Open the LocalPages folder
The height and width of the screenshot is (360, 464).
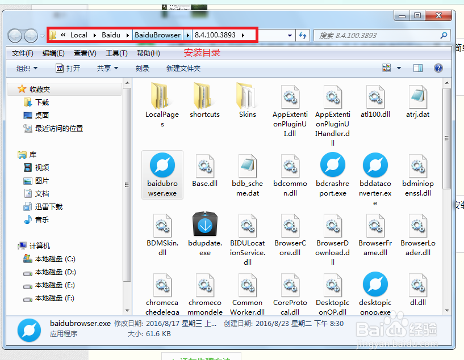(x=162, y=105)
